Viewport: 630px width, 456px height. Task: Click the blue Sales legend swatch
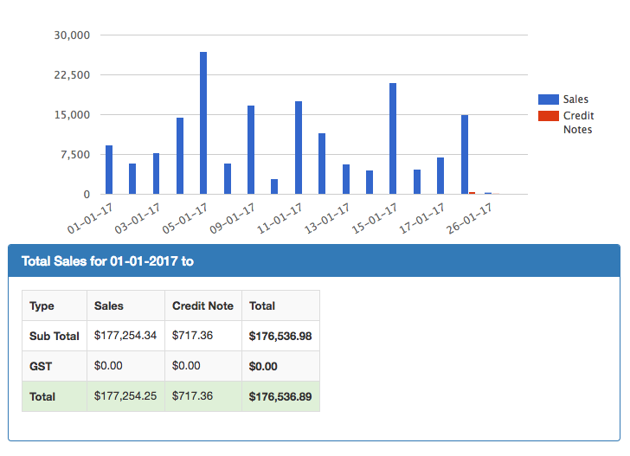(548, 100)
